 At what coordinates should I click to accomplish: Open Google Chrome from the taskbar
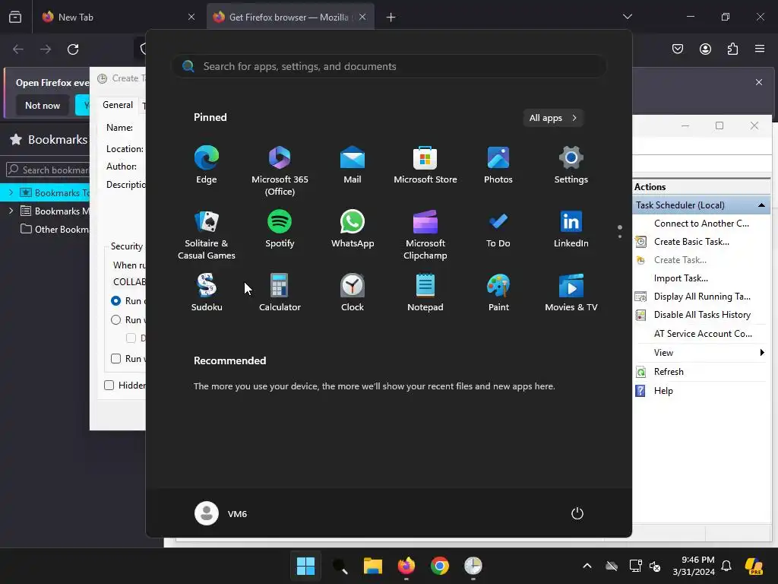pos(440,566)
